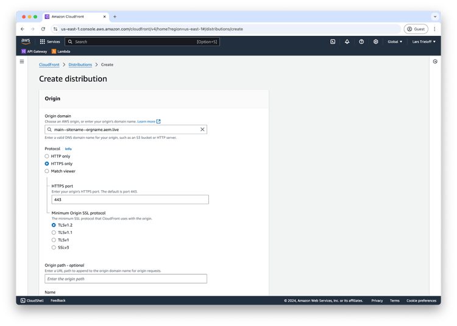Open the Global region dropdown
The image size is (457, 326).
(395, 41)
